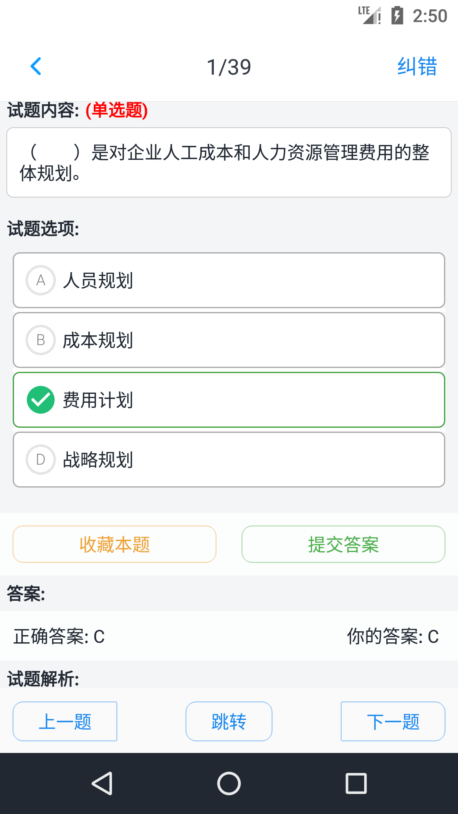
Task: Go to previous question 上一题
Action: tap(65, 721)
